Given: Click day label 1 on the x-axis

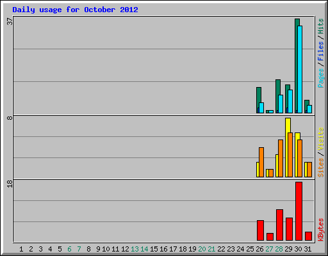Looking at the screenshot, I should coord(21,249).
